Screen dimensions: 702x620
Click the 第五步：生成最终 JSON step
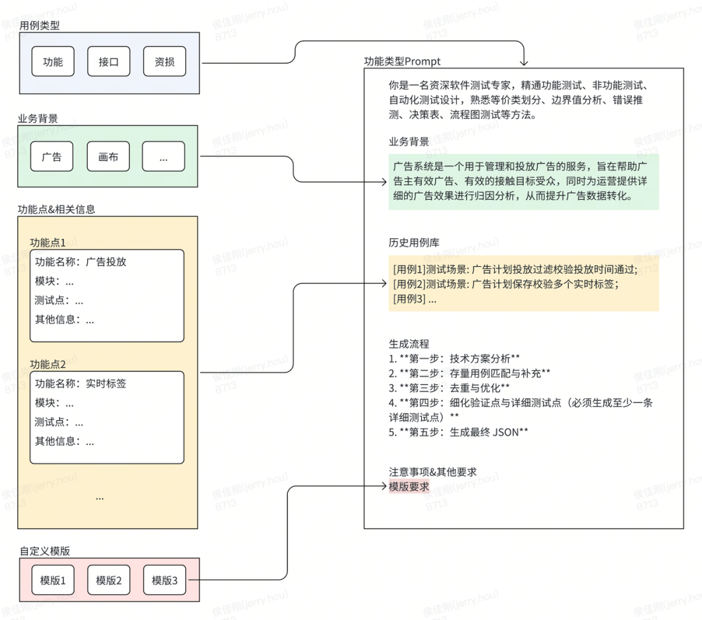click(x=458, y=432)
